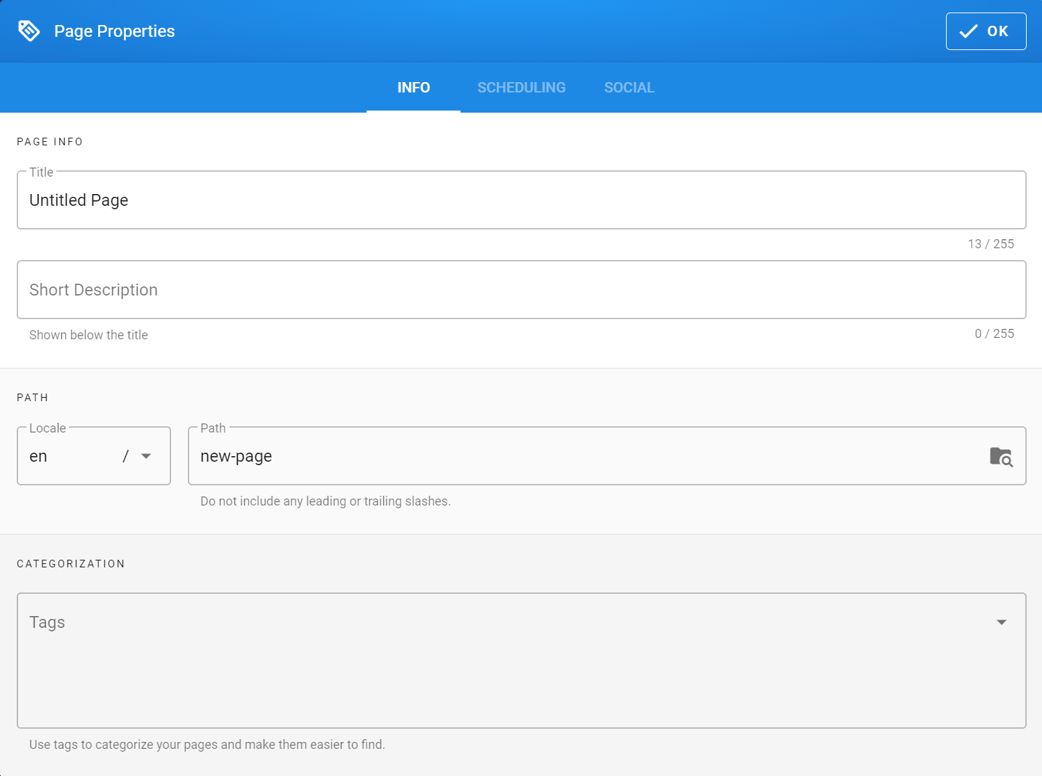Save page properties via the OK button
This screenshot has height=776, width=1042.
tap(986, 31)
